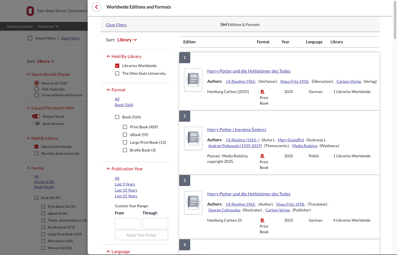Click book cover icon for Harry Potter i Insygnia Śmierci

193,139
